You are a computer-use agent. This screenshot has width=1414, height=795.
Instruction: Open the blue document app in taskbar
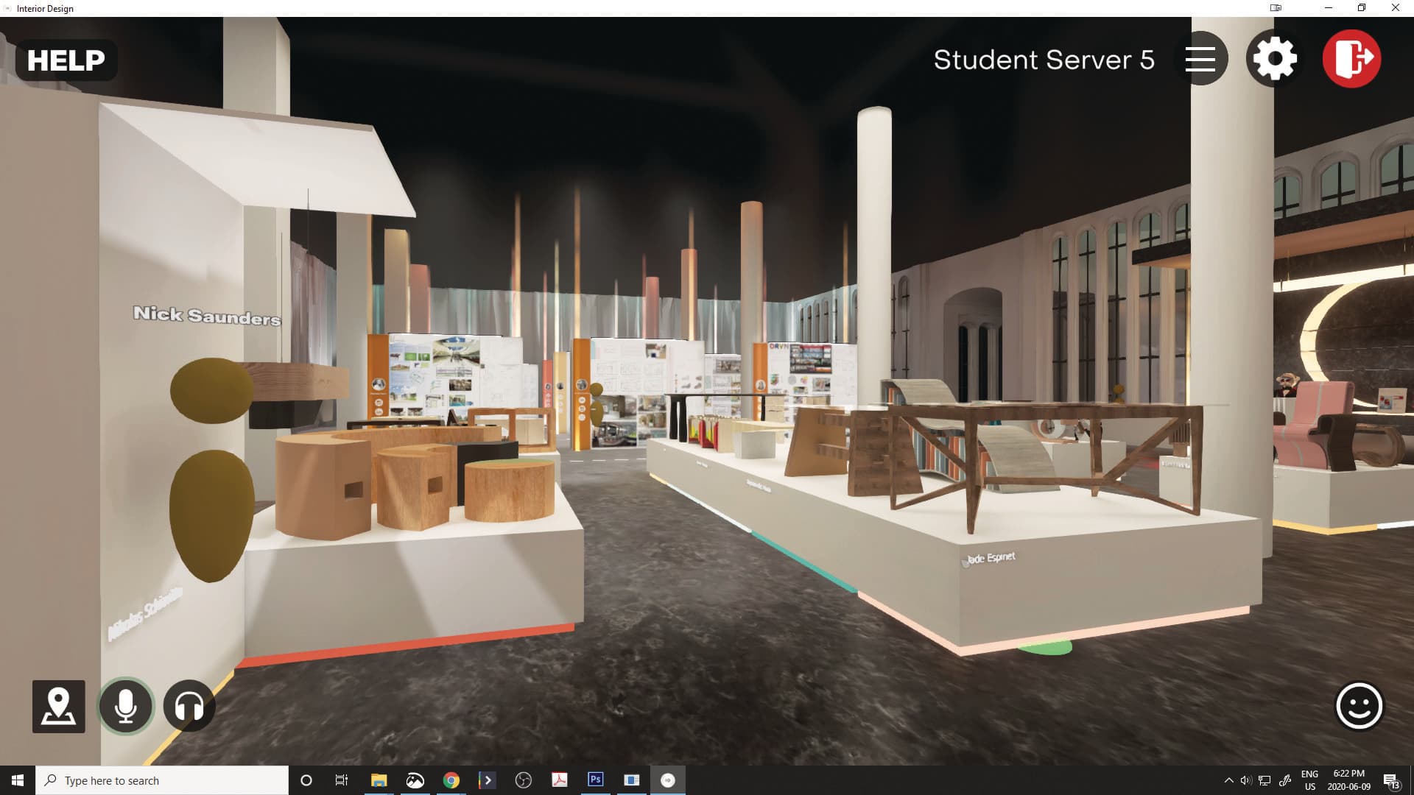coord(631,780)
